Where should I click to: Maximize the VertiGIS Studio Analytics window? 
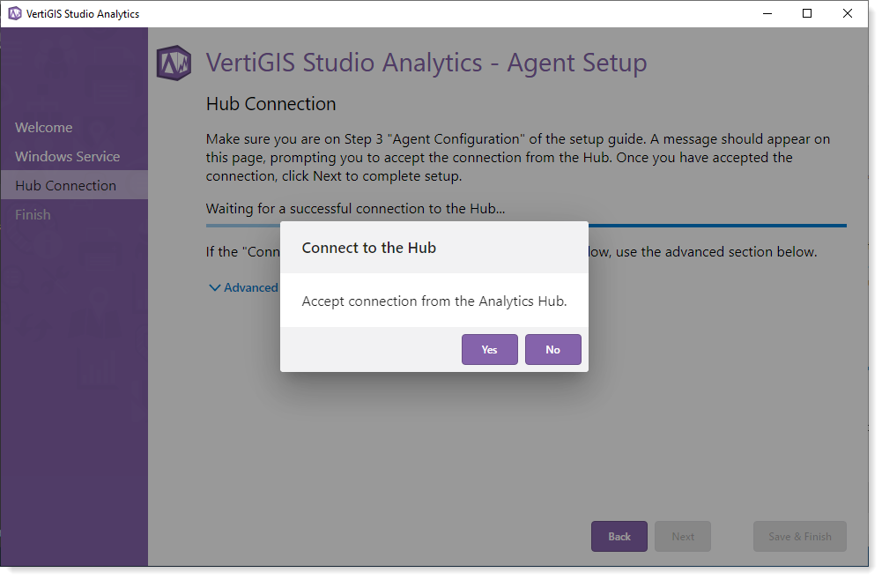807,14
